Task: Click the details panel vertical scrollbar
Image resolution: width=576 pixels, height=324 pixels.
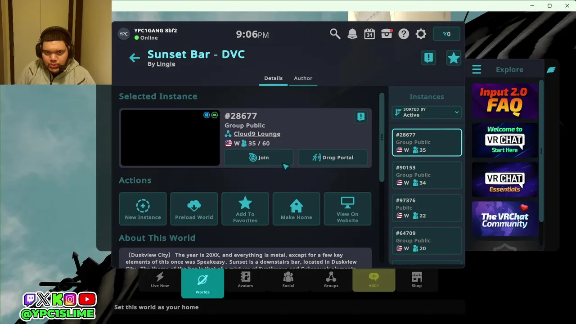Action: [382, 137]
